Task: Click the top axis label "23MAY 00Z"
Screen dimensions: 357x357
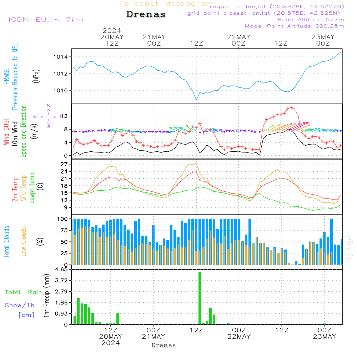Action: (x=323, y=40)
